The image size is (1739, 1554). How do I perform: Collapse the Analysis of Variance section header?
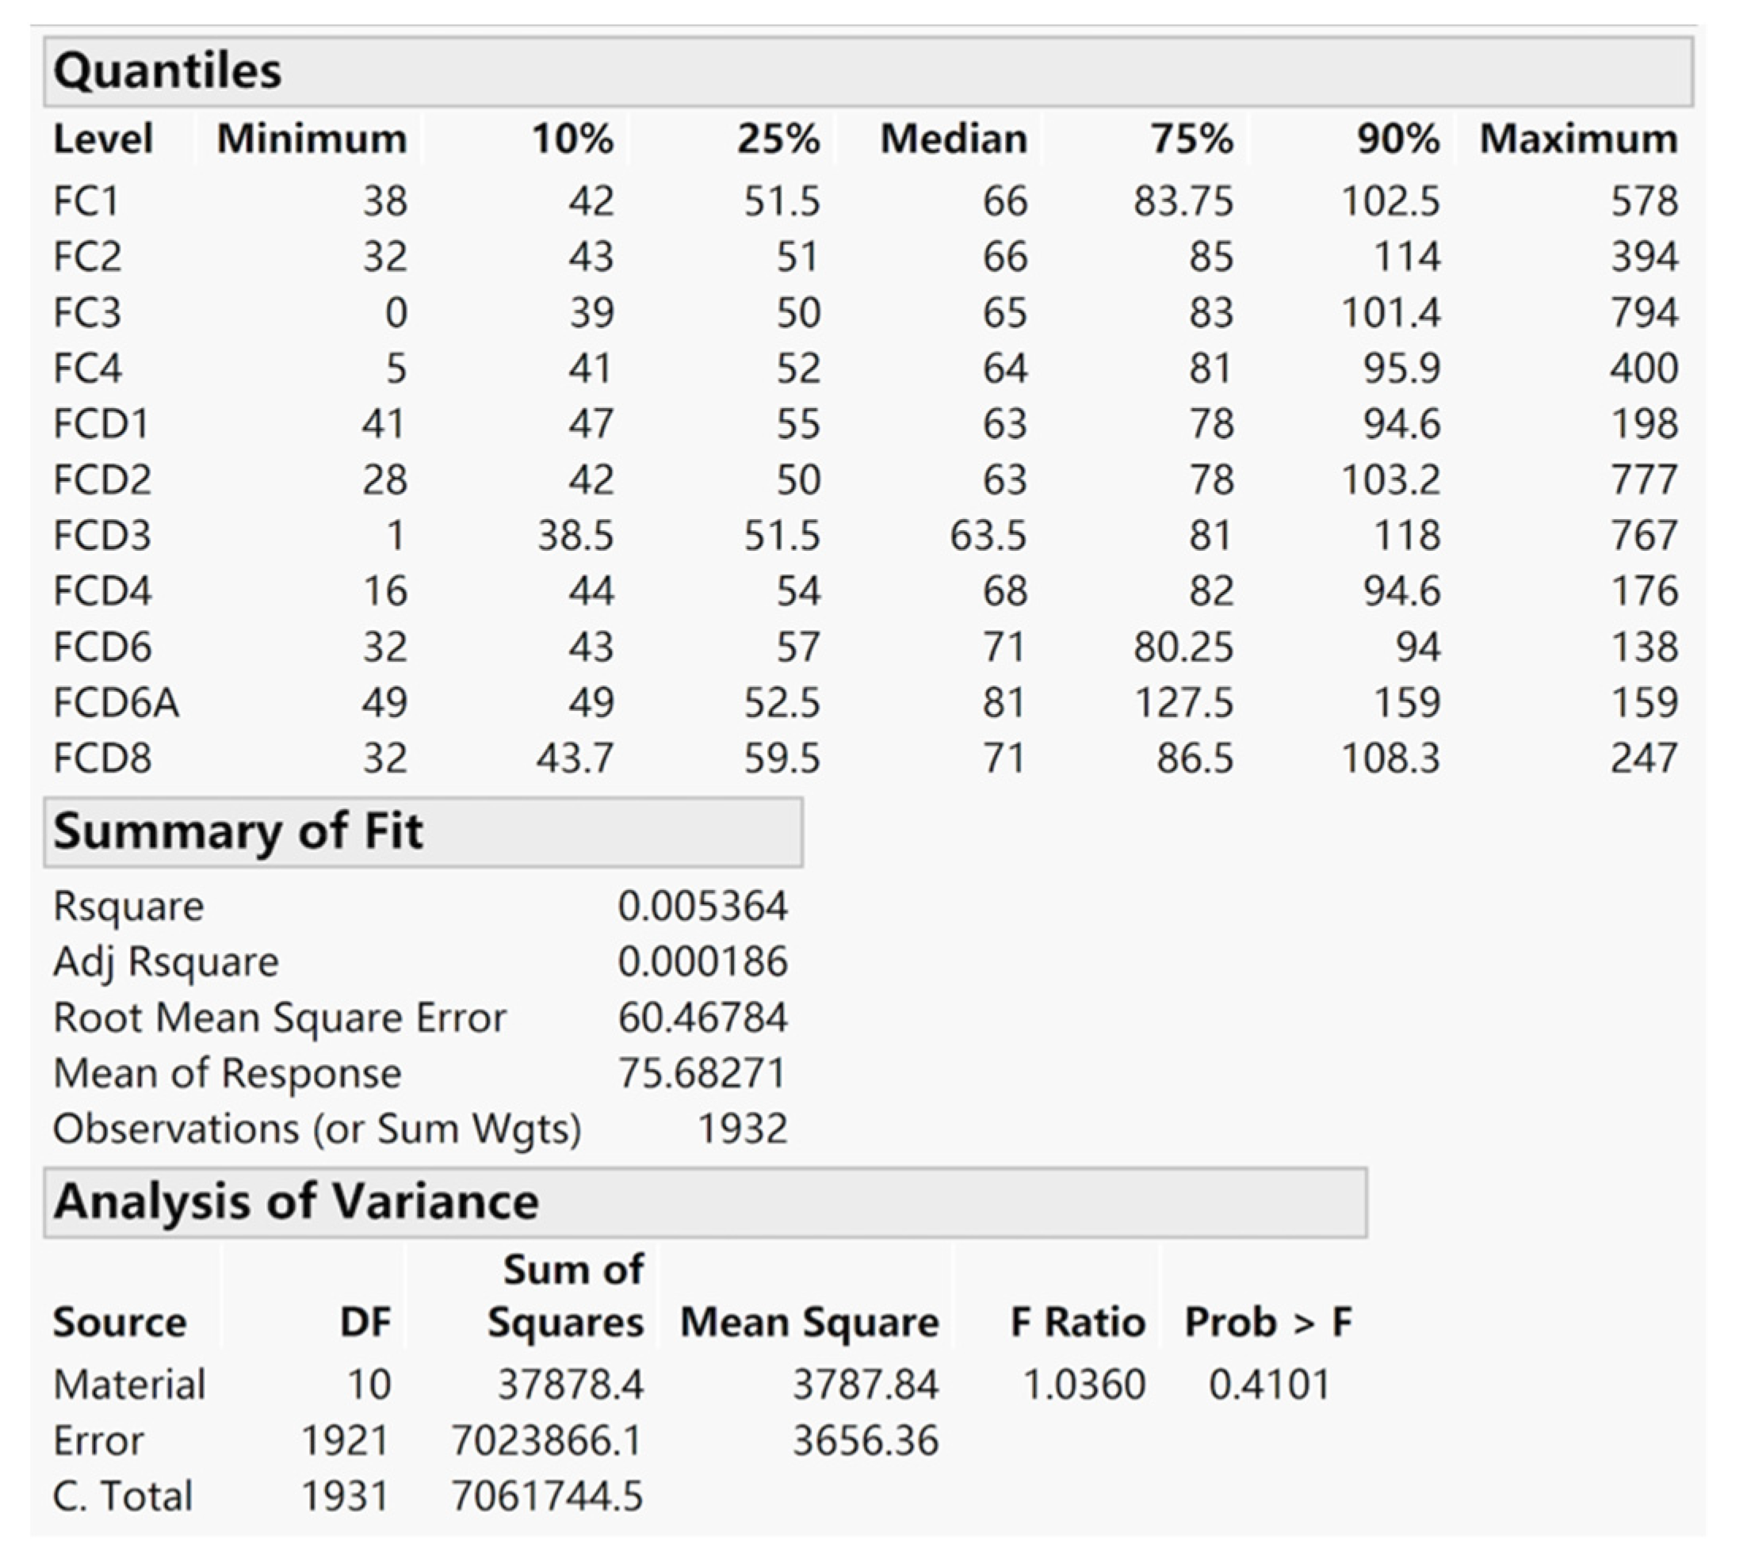[296, 1202]
